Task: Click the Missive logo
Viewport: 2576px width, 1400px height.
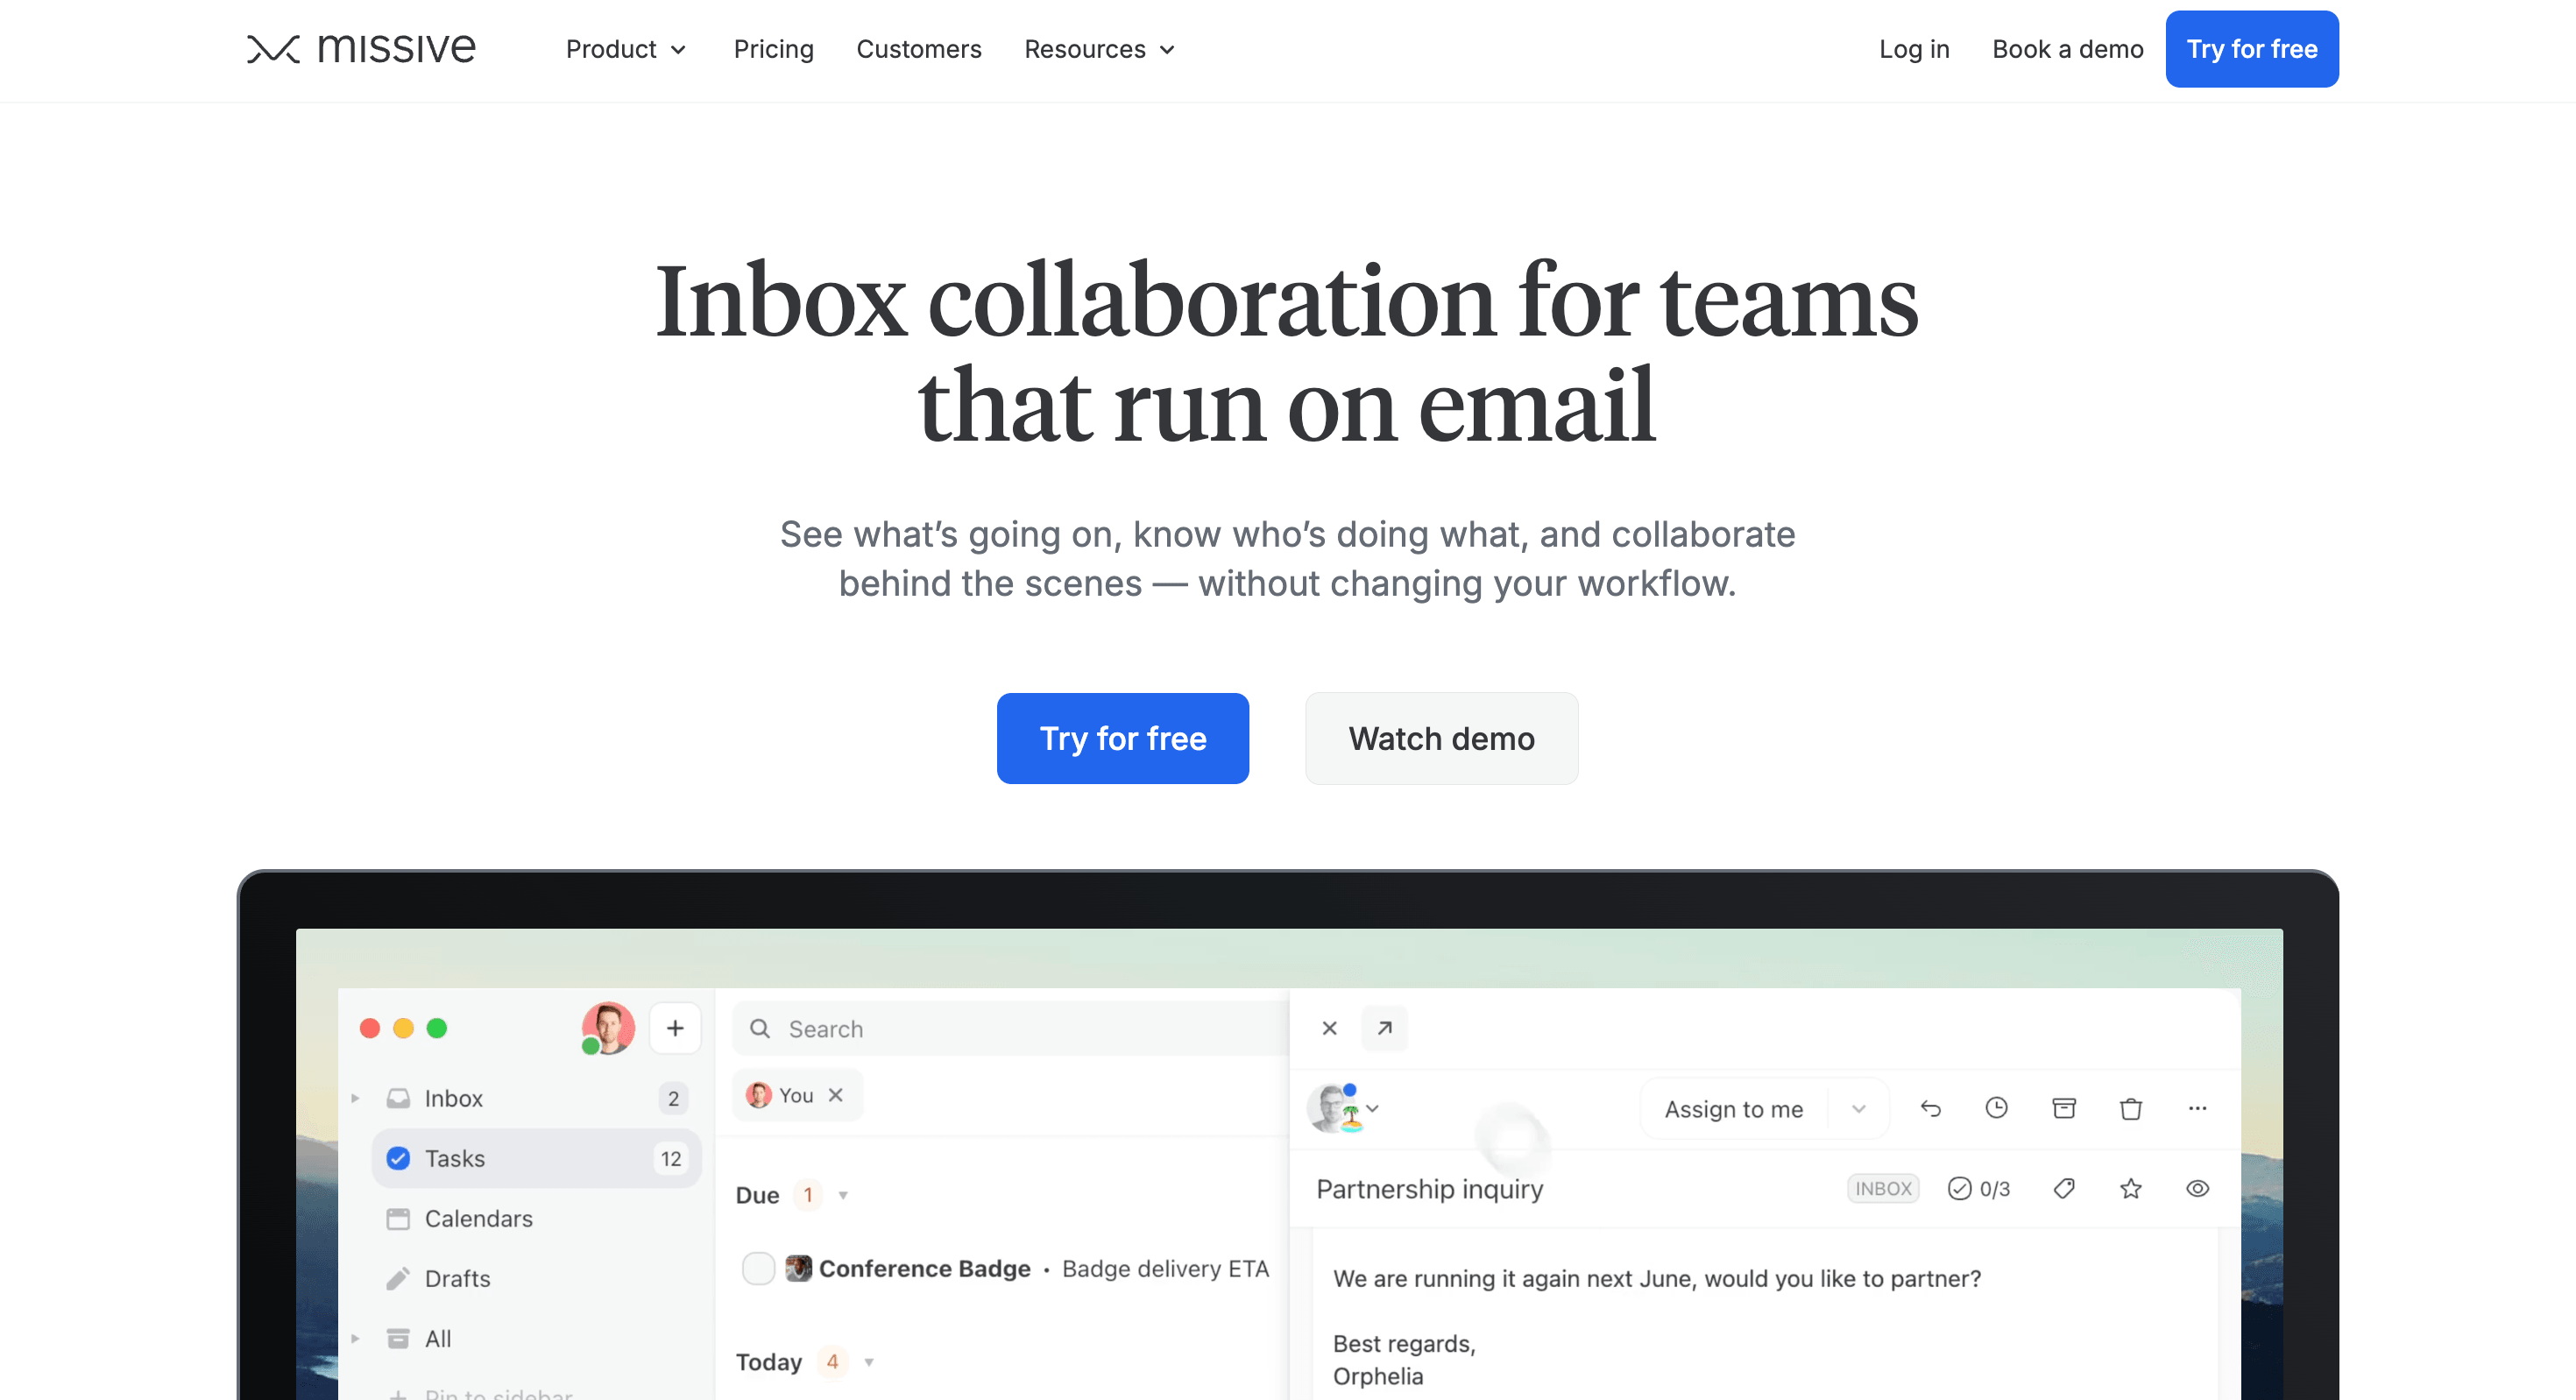Action: click(361, 48)
